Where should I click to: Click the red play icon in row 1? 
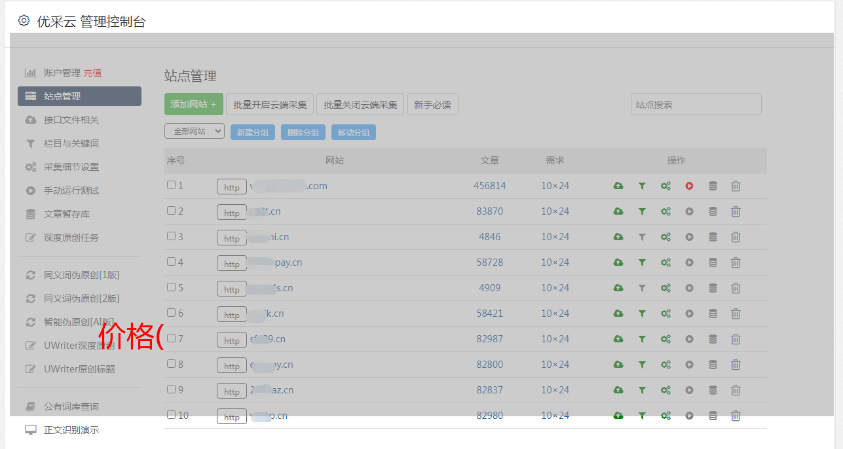[689, 186]
